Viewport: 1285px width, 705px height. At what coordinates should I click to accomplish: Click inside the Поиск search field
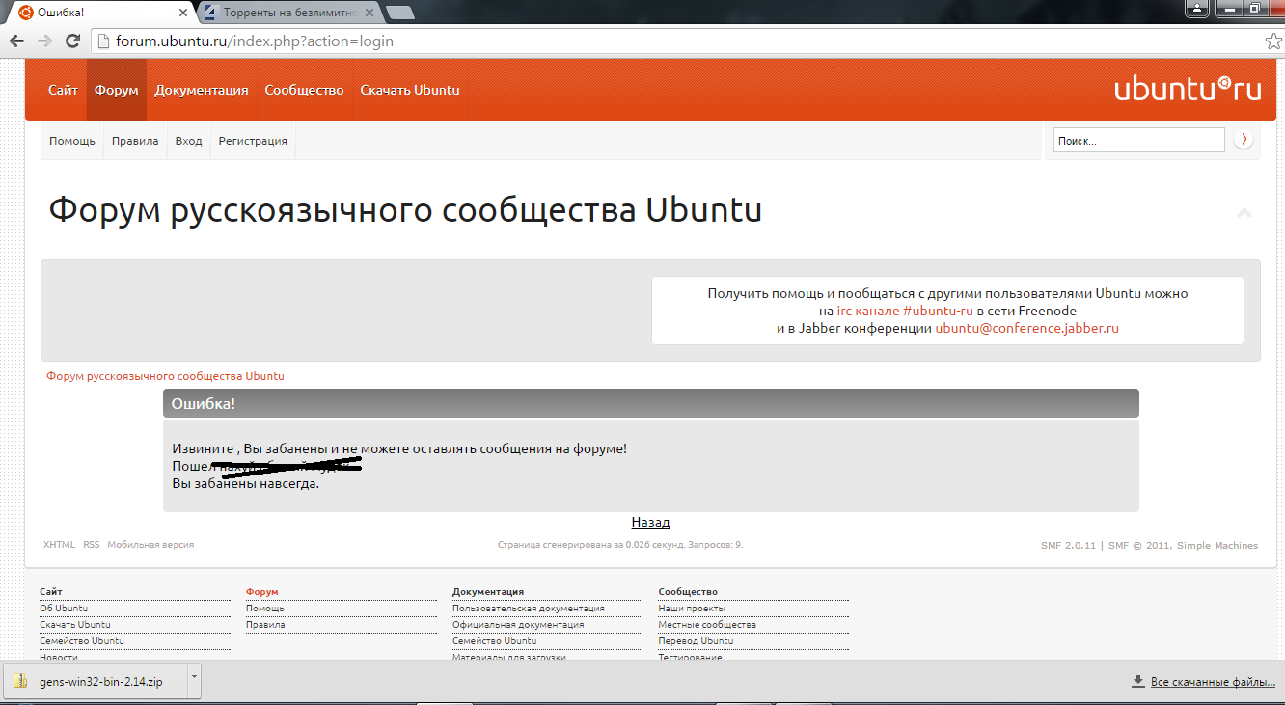click(x=1138, y=141)
